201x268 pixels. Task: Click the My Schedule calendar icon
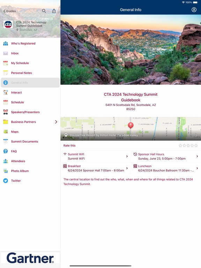pos(6,63)
